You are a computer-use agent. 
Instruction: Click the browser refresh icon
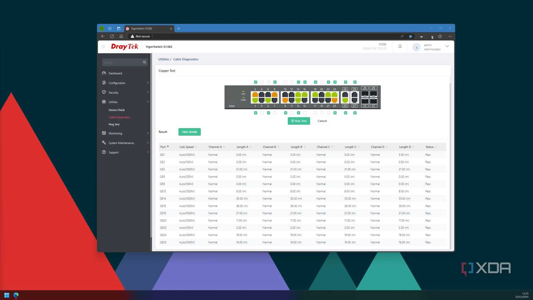pyautogui.click(x=112, y=36)
